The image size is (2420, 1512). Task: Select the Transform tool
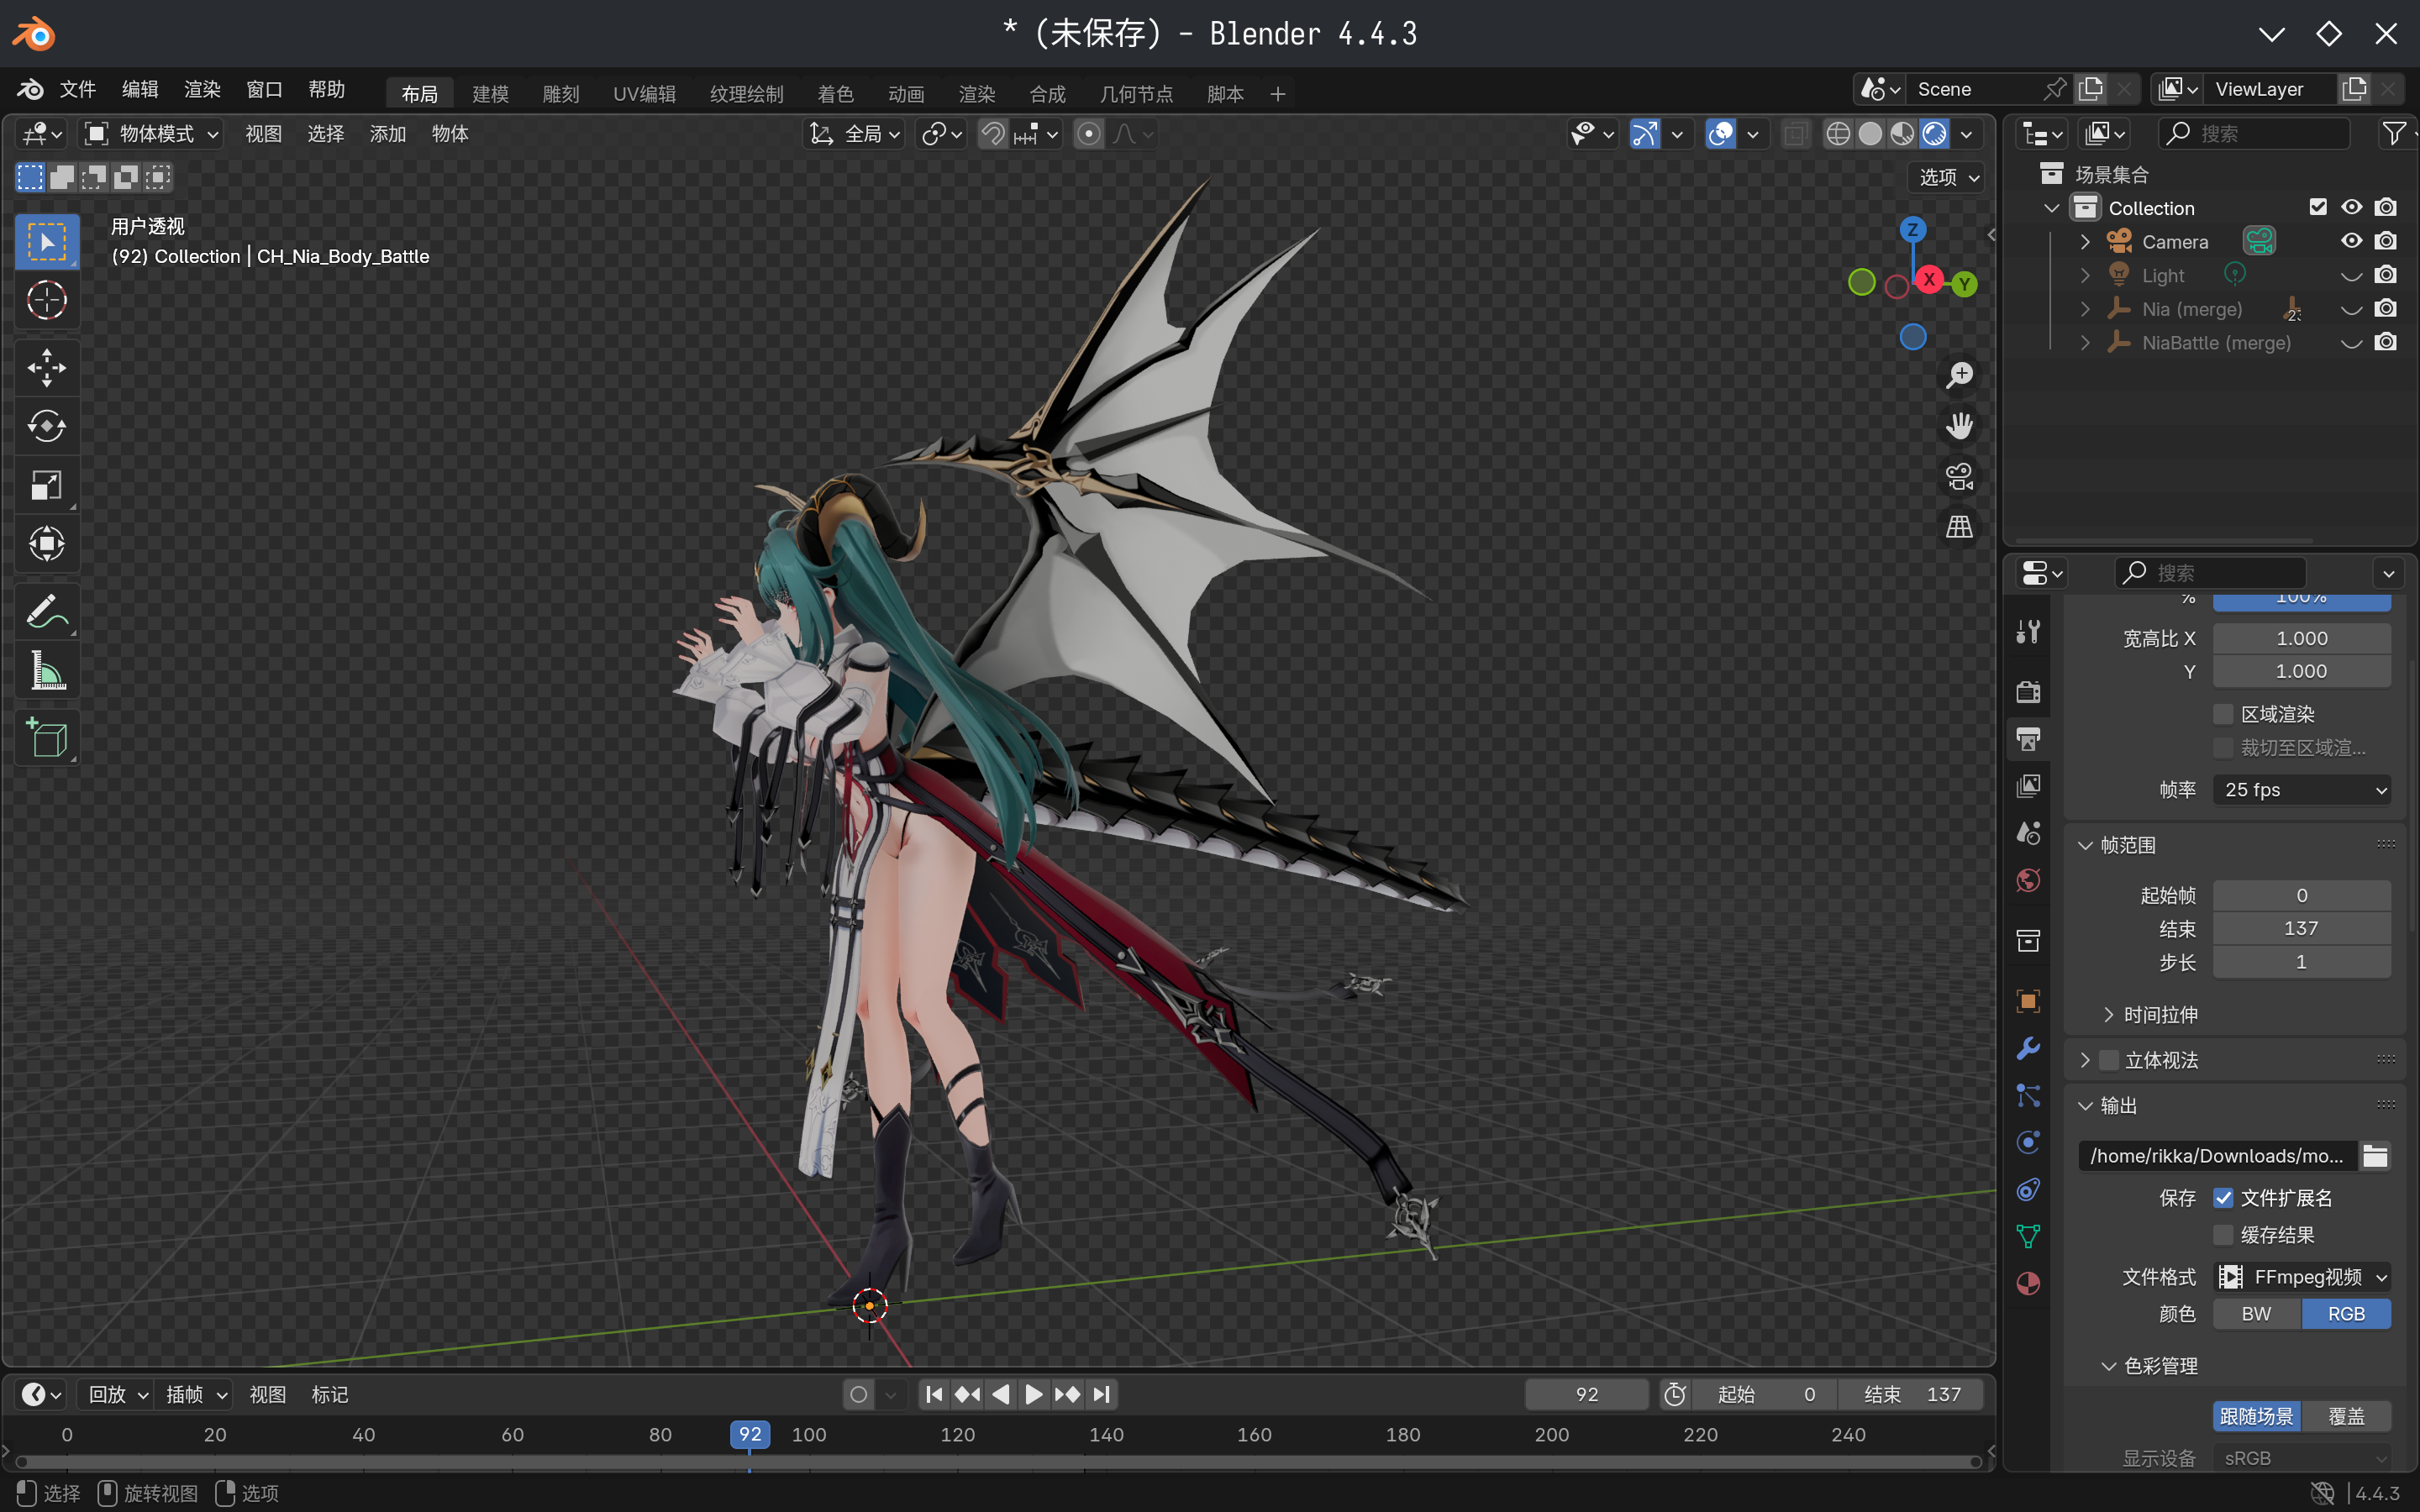point(47,544)
